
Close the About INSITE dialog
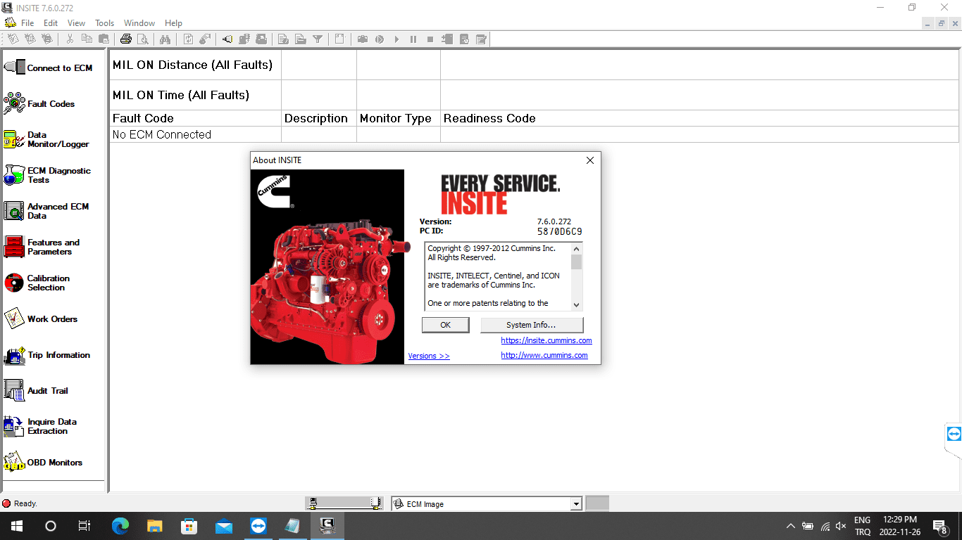pos(590,160)
